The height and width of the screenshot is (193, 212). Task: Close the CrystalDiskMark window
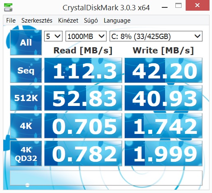(x=198, y=5)
